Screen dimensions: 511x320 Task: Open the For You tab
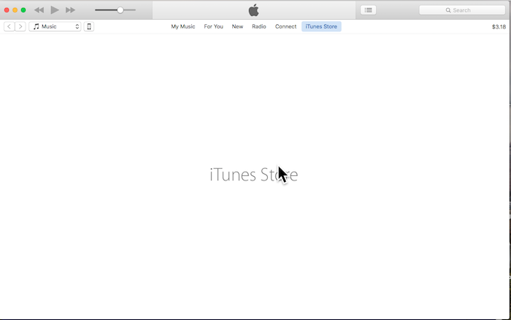tap(213, 26)
